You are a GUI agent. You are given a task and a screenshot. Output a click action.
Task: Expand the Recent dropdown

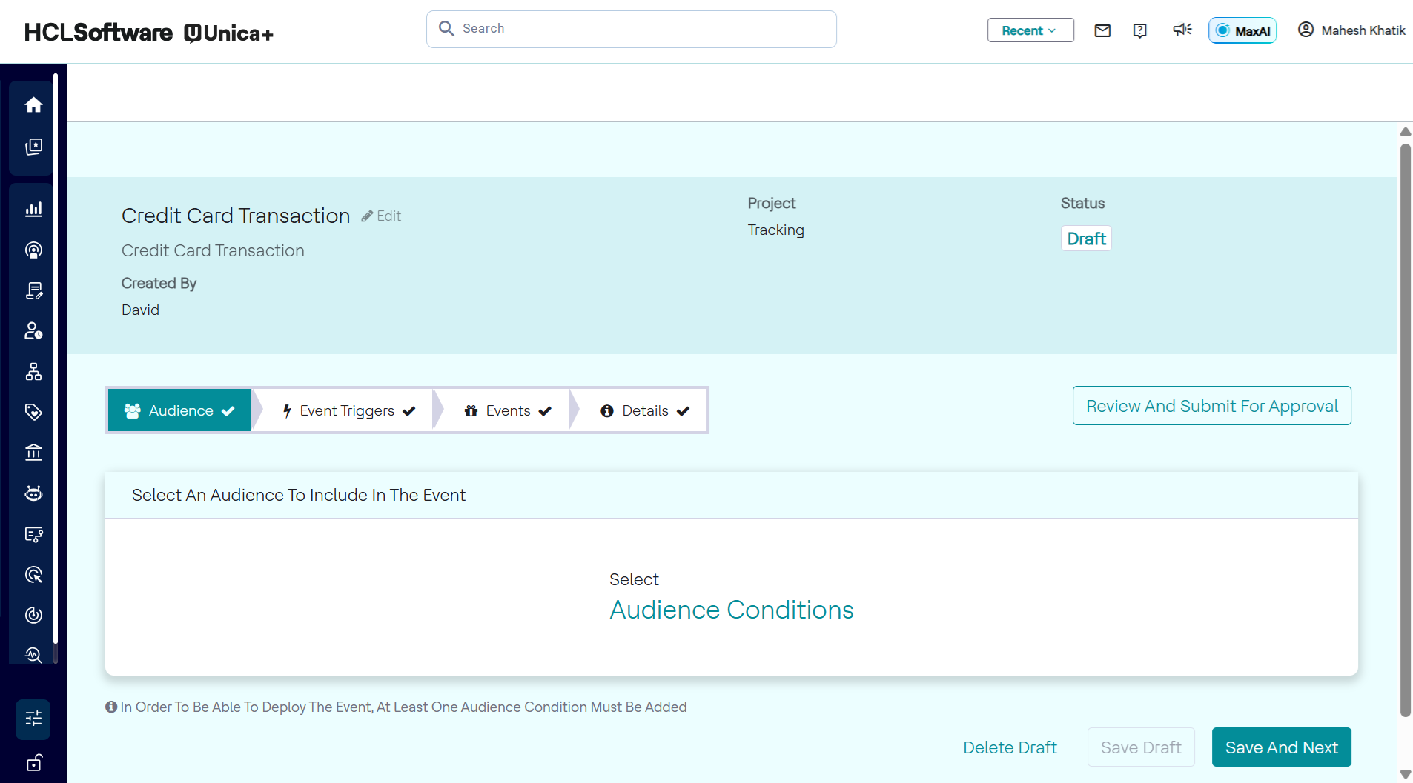point(1030,30)
